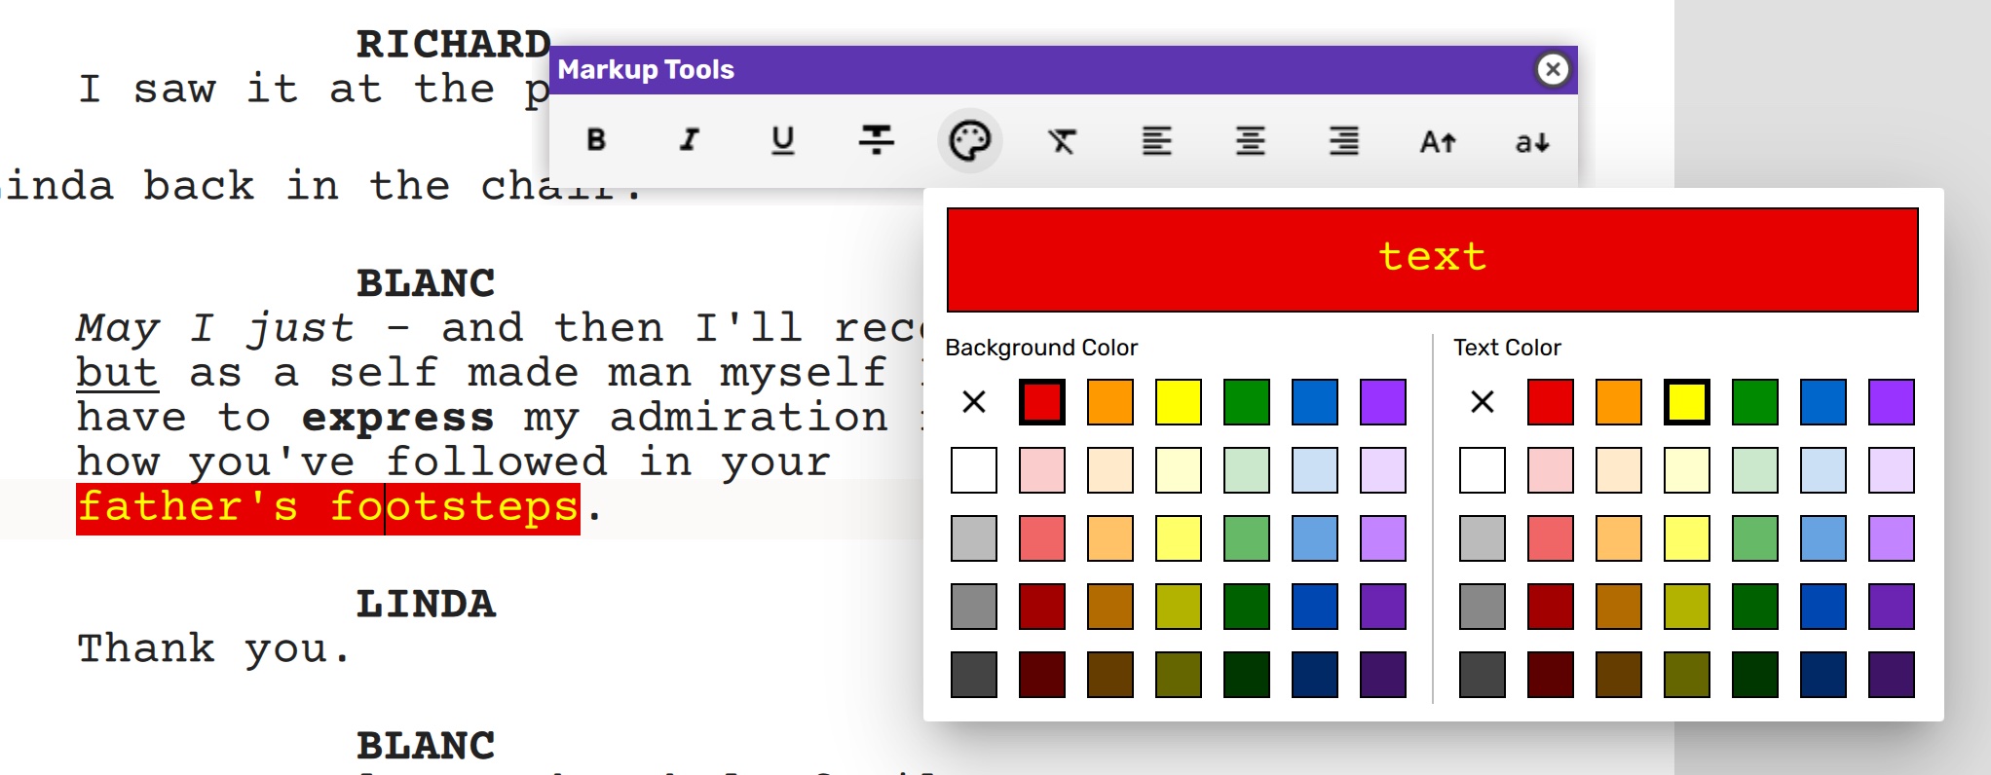This screenshot has height=775, width=1991.
Task: Convert selection to uppercase
Action: pos(1437,142)
